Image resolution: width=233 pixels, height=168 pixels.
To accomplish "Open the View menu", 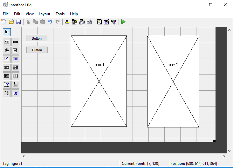I will [x=30, y=14].
